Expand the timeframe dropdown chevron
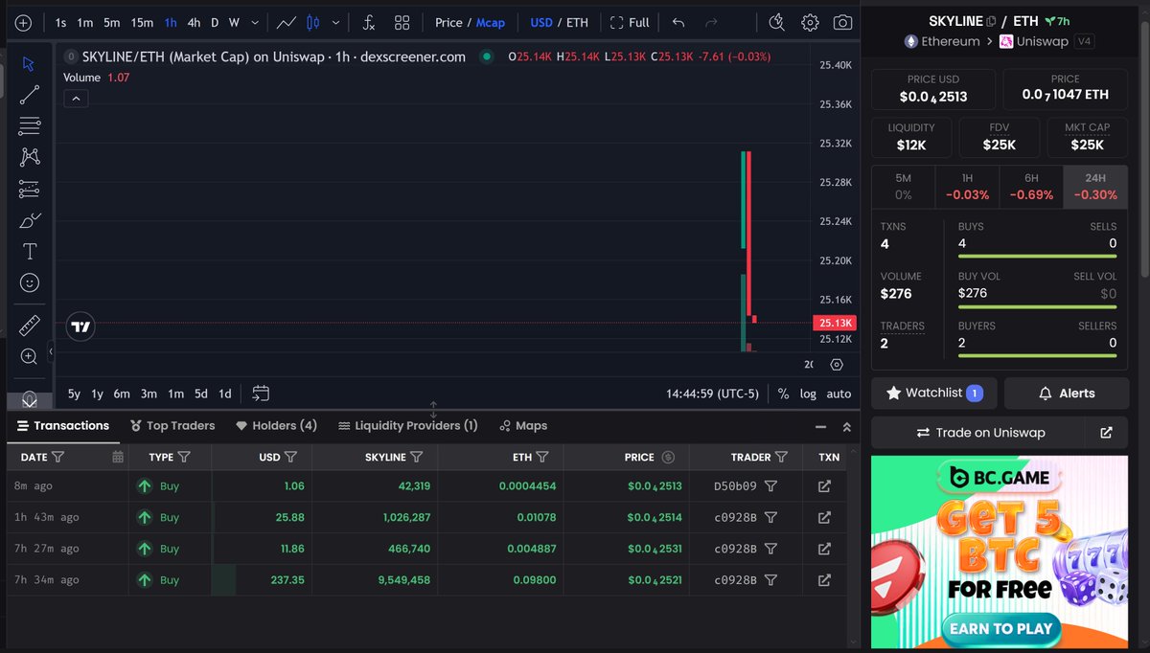The width and height of the screenshot is (1150, 653). [x=254, y=22]
